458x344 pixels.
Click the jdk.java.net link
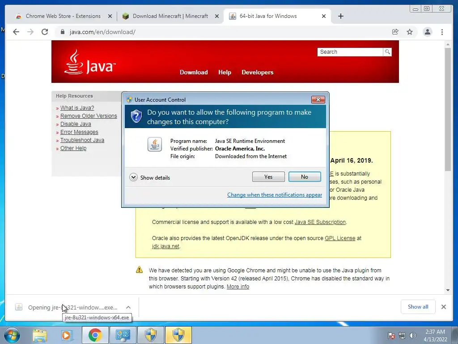(165, 246)
